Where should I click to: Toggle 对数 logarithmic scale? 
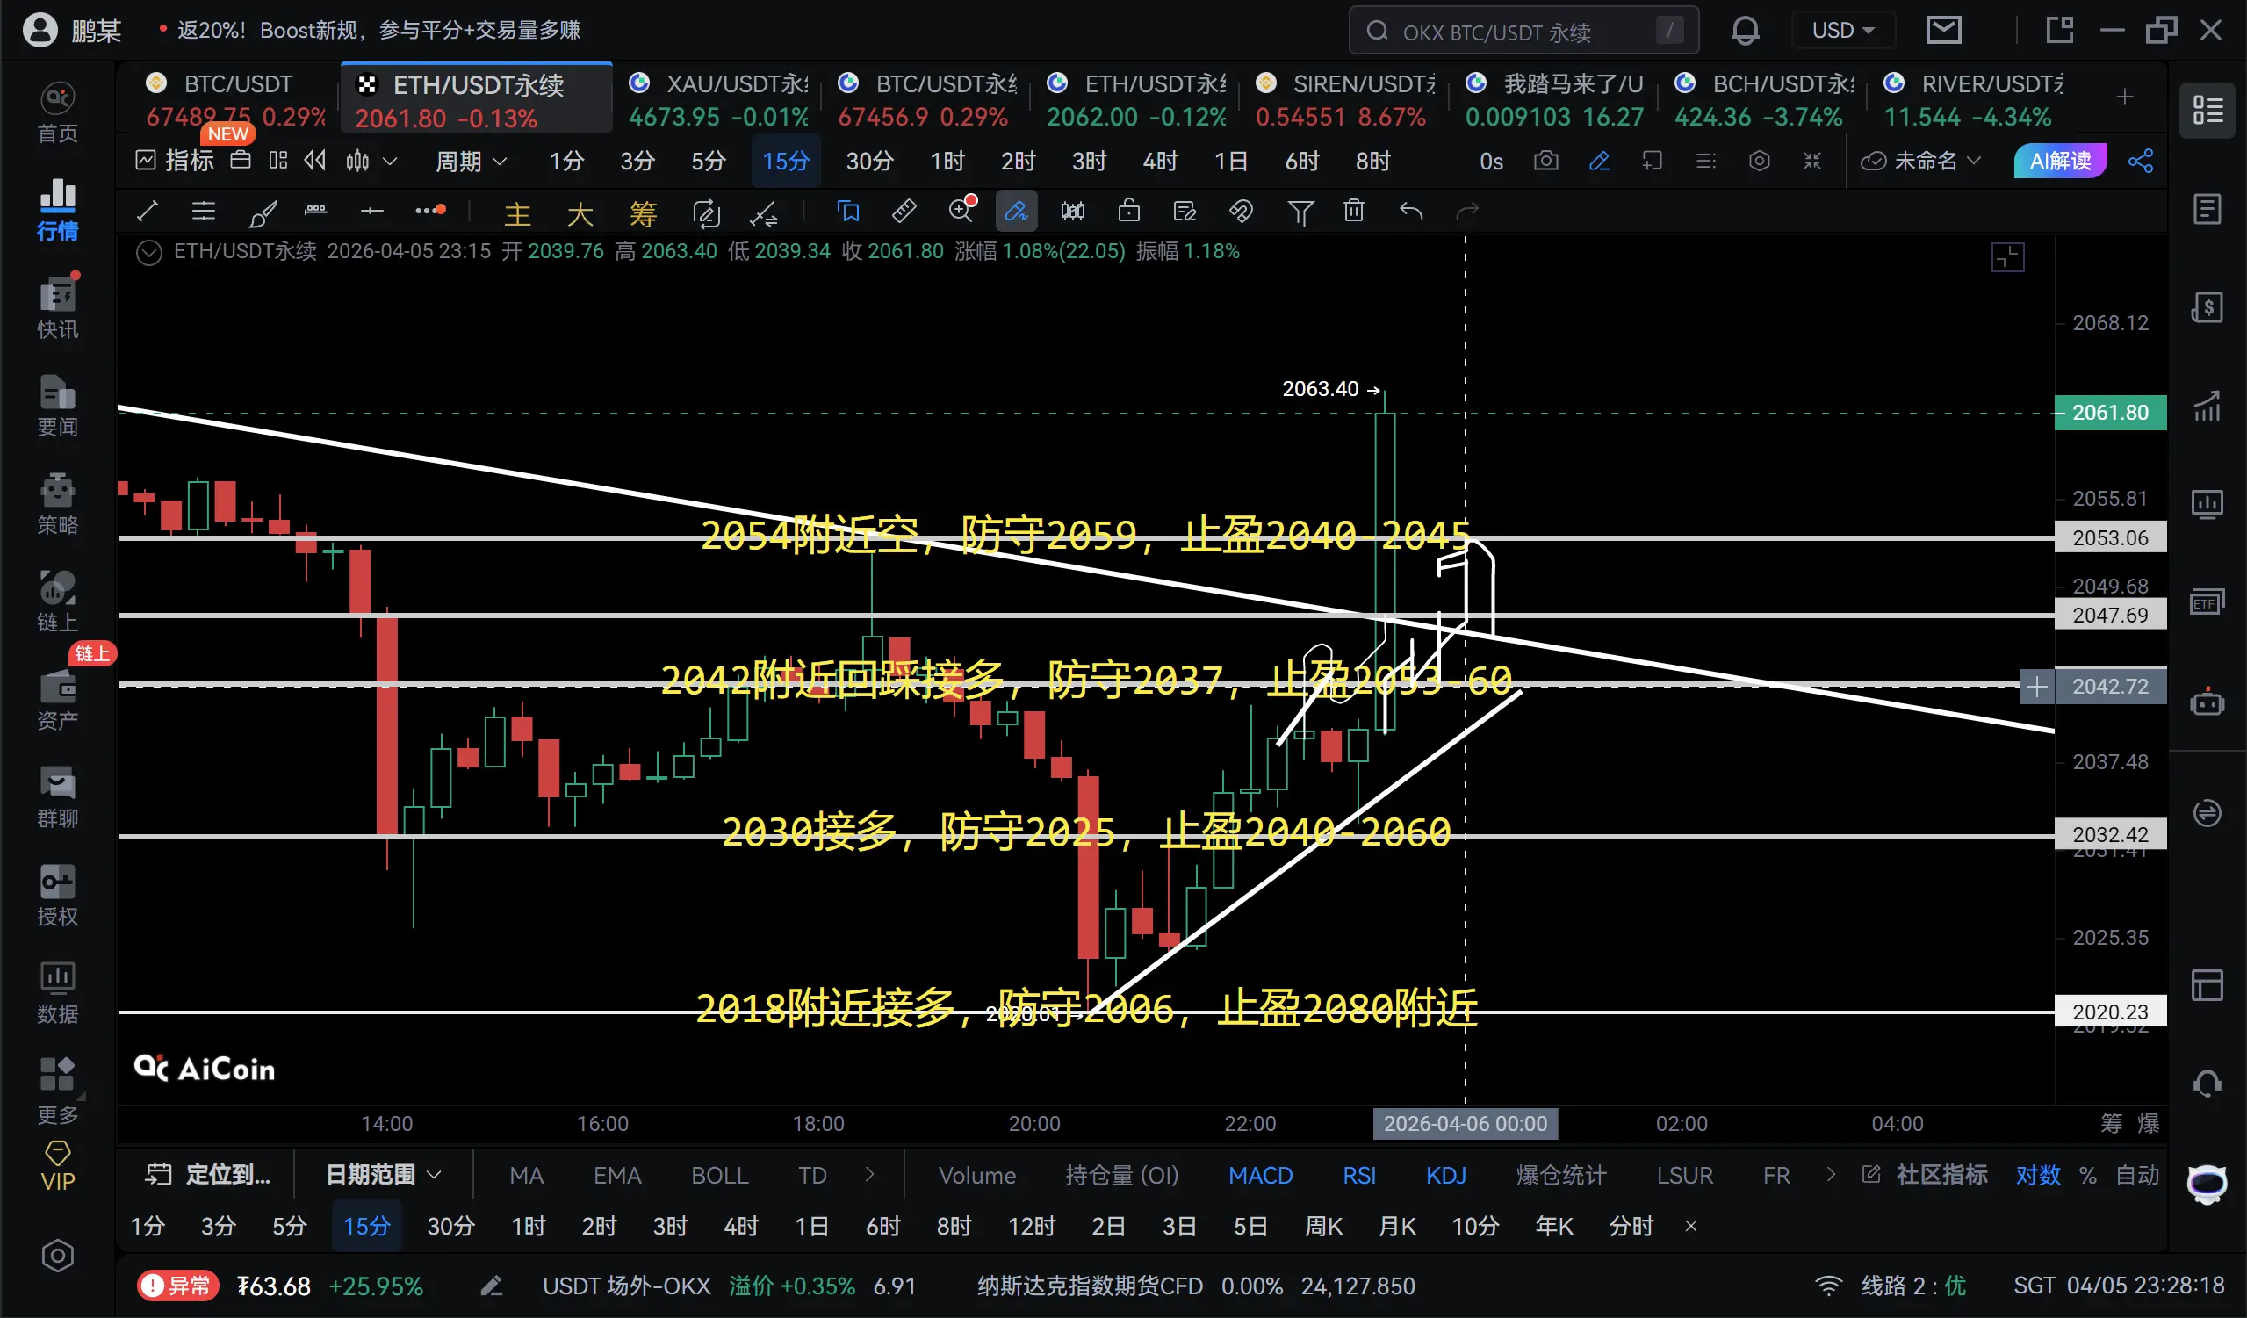coord(2037,1176)
